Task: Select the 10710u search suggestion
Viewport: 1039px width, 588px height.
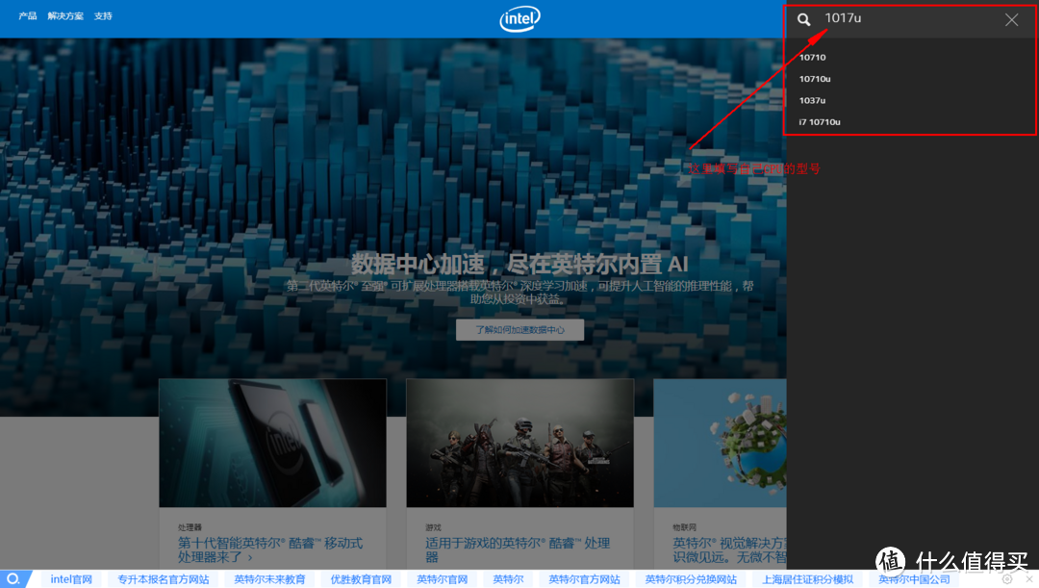Action: 815,79
